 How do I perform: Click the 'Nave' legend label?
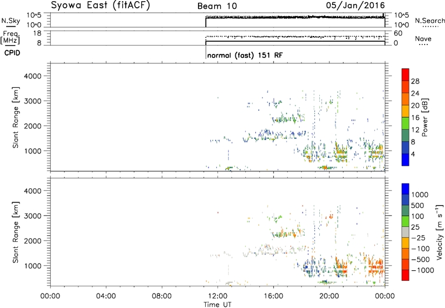pyautogui.click(x=423, y=38)
